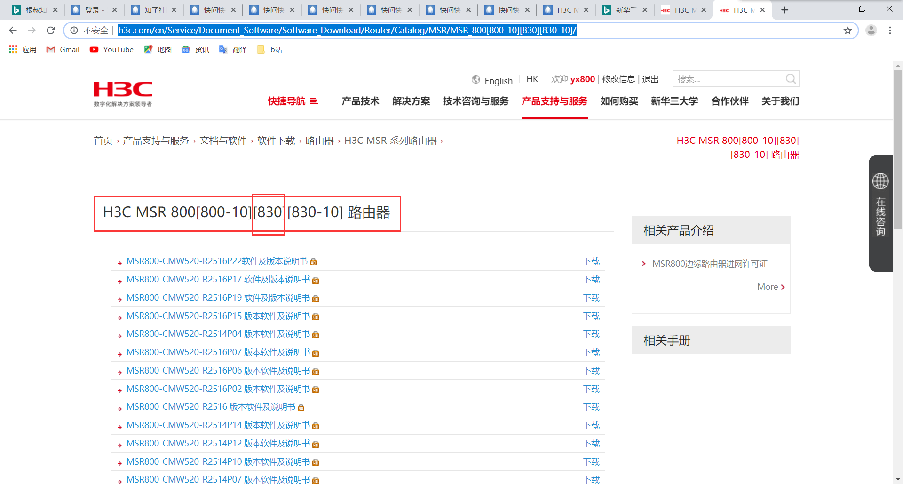Click the address bar URL

tap(347, 31)
